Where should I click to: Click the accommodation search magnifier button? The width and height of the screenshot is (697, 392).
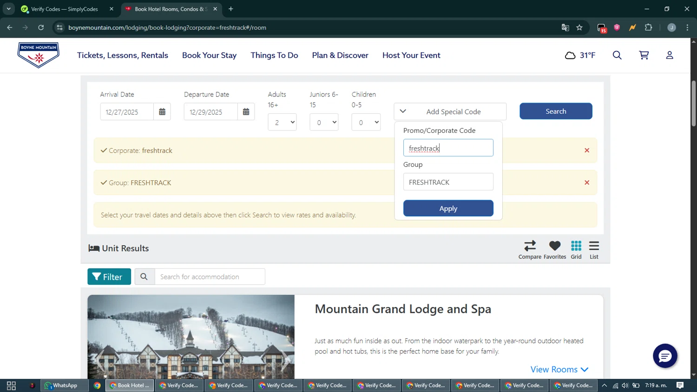145,277
